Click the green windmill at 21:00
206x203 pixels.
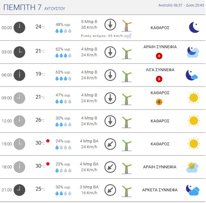pos(126,191)
